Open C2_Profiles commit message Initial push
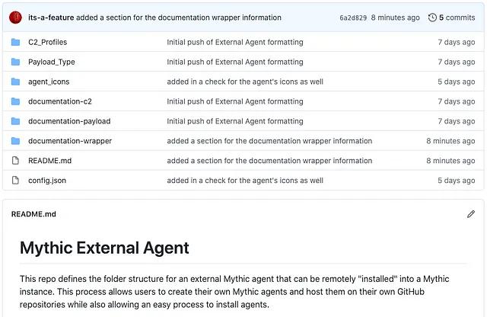The image size is (487, 317). coord(235,42)
